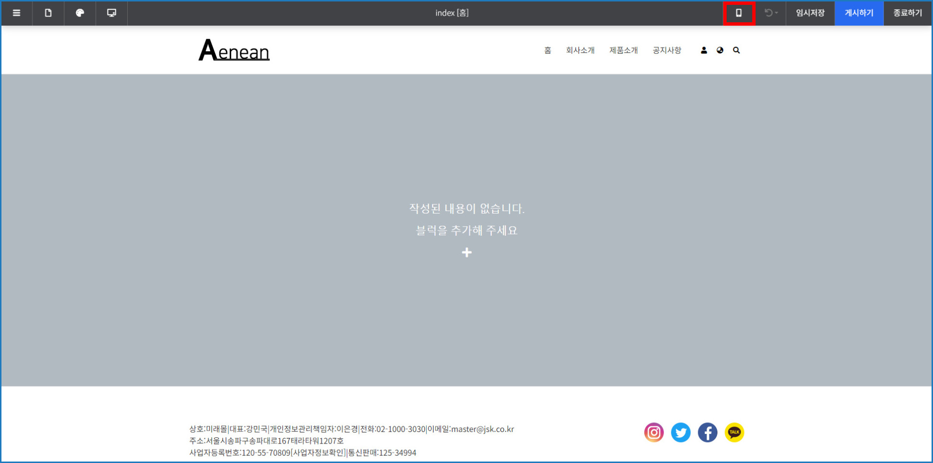Image resolution: width=933 pixels, height=463 pixels.
Task: Click the Instagram icon in the footer
Action: point(653,432)
